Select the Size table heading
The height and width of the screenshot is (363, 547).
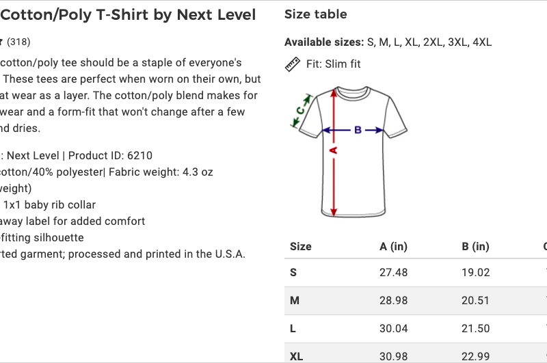click(x=316, y=14)
